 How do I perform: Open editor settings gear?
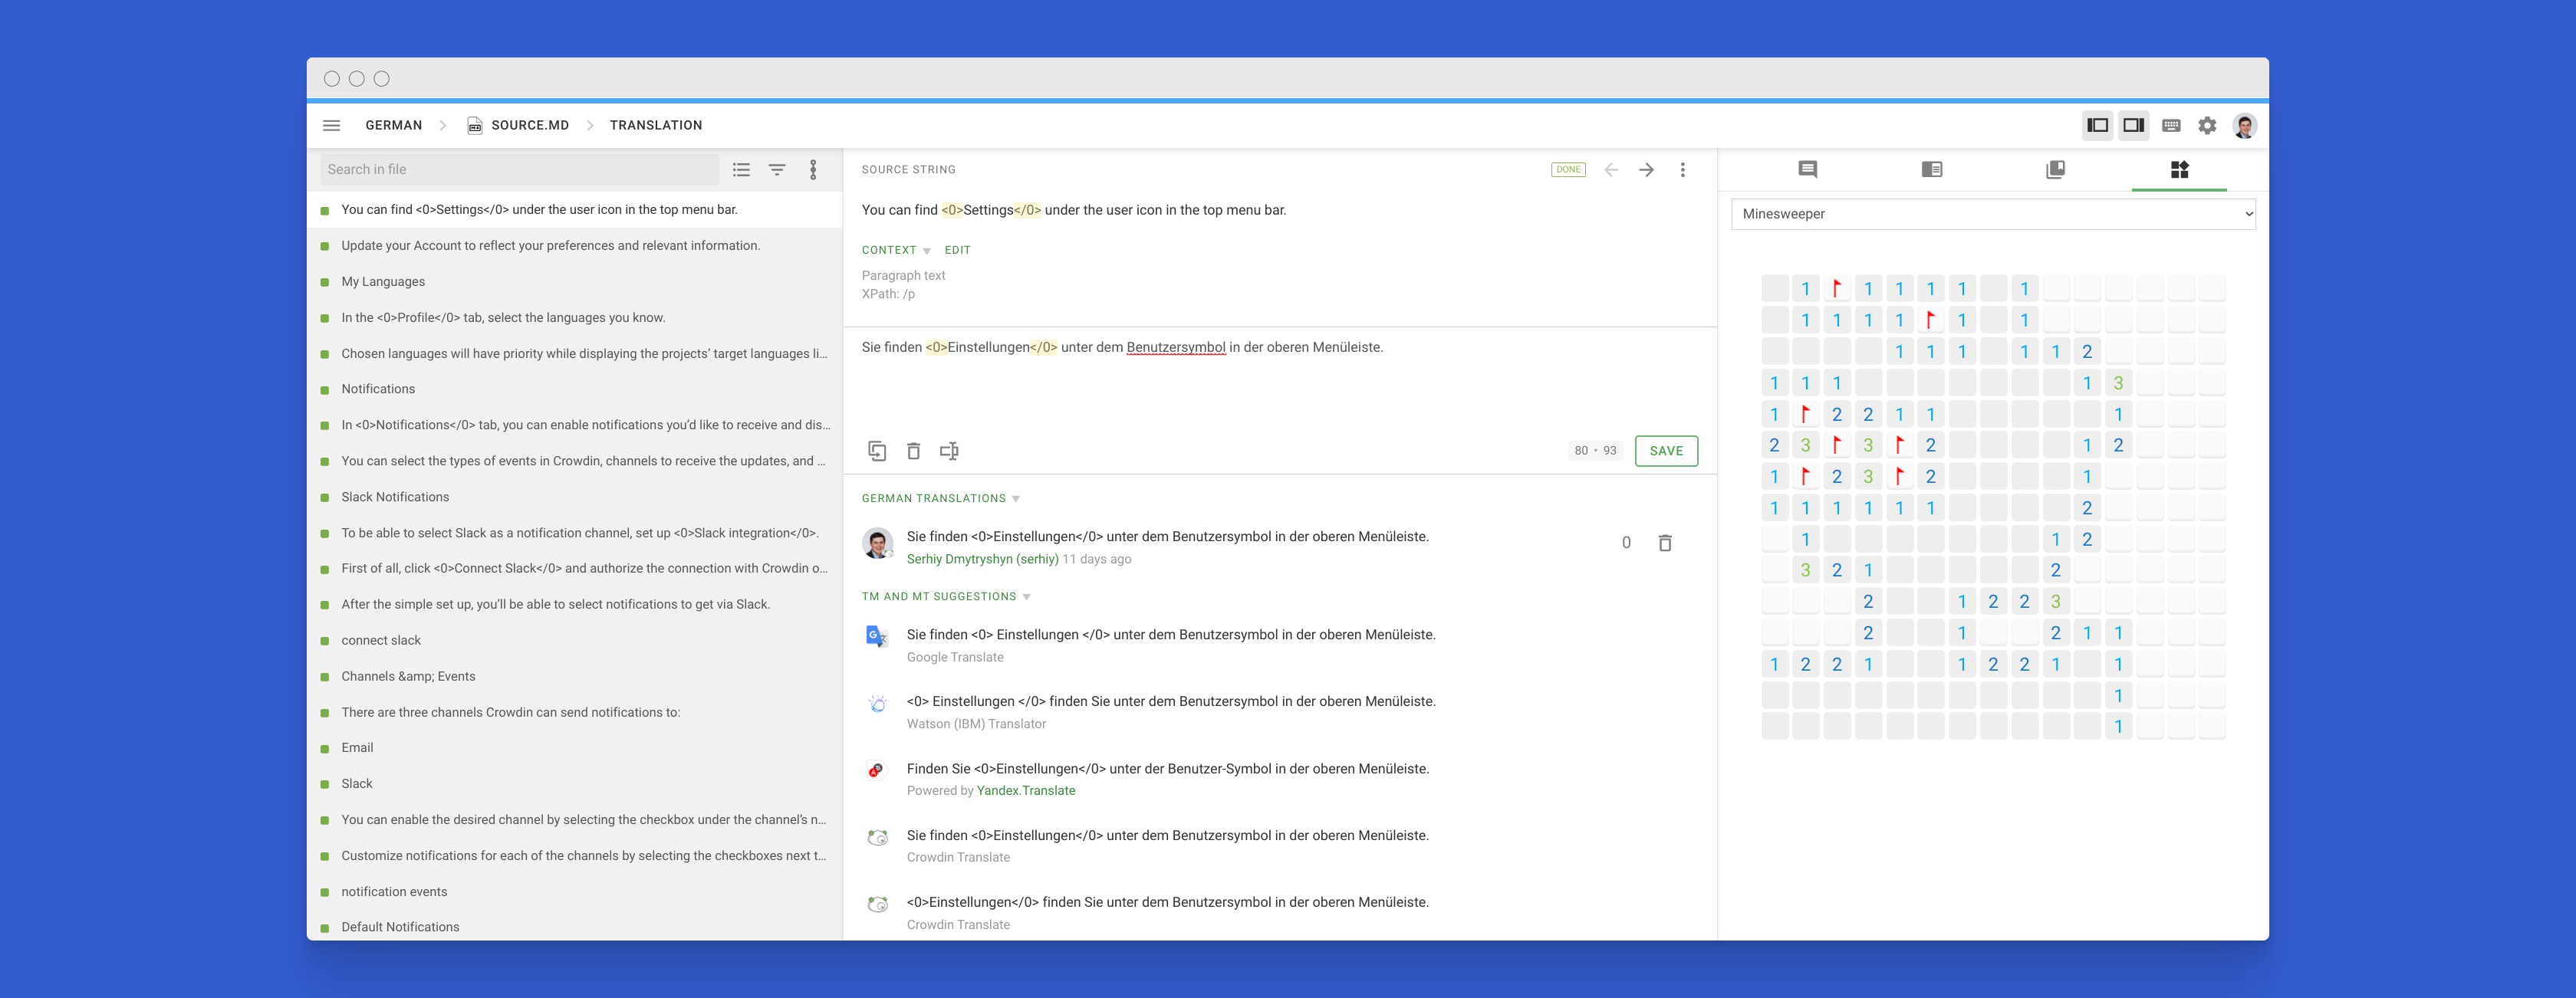click(2207, 125)
